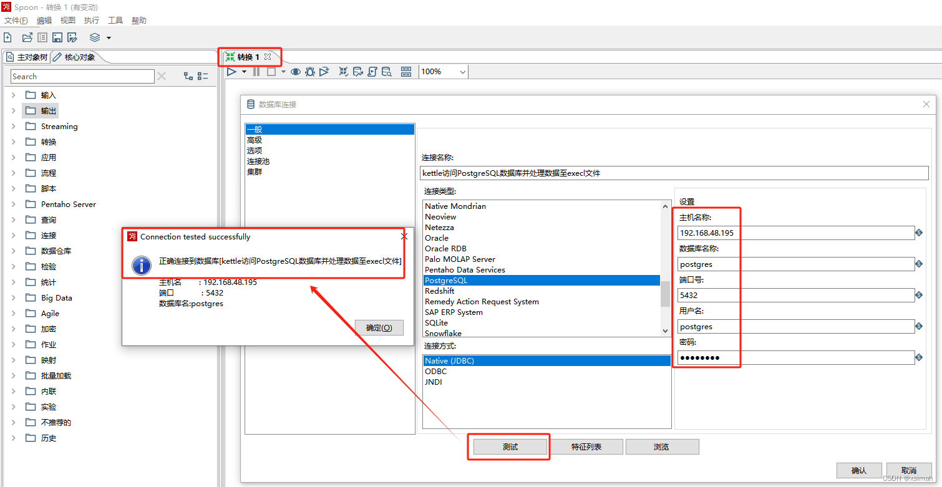Replay the transformation using the replay icon
942x487 pixels.
point(324,71)
